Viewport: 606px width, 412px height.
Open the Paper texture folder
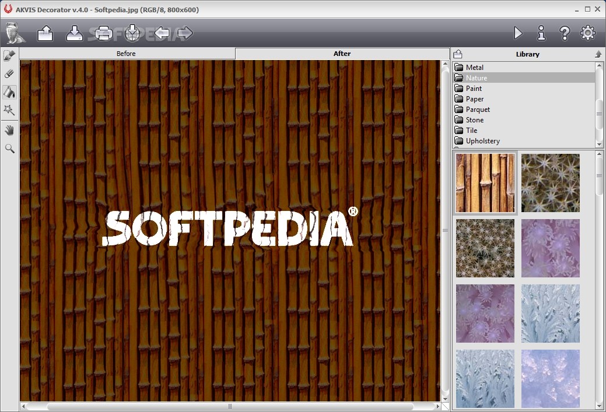point(524,99)
